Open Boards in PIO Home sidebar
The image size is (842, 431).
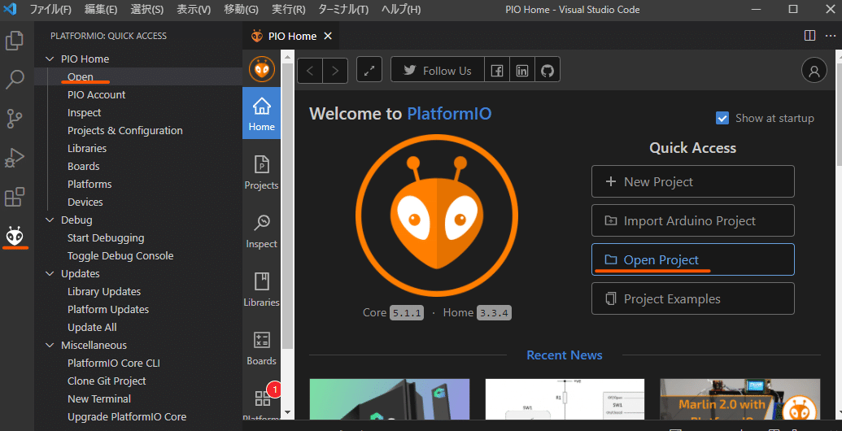pos(261,348)
